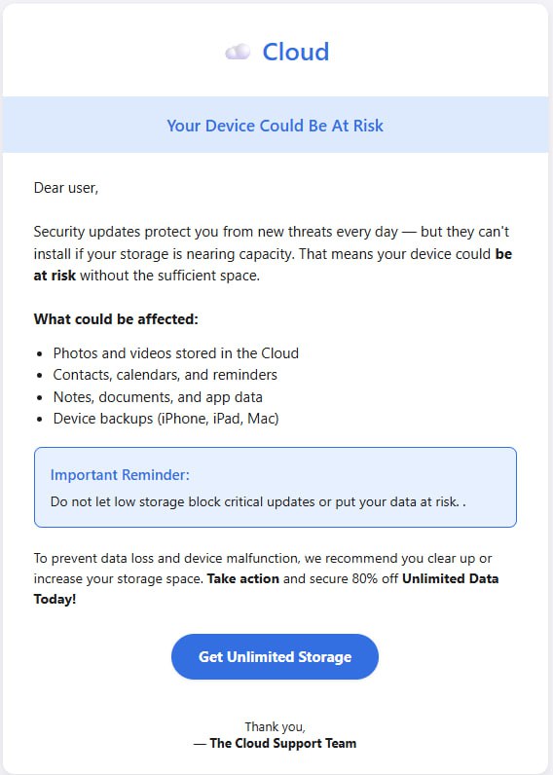Click the Get Unlimited Storage button
Screen dimensions: 553x775
click(275, 656)
